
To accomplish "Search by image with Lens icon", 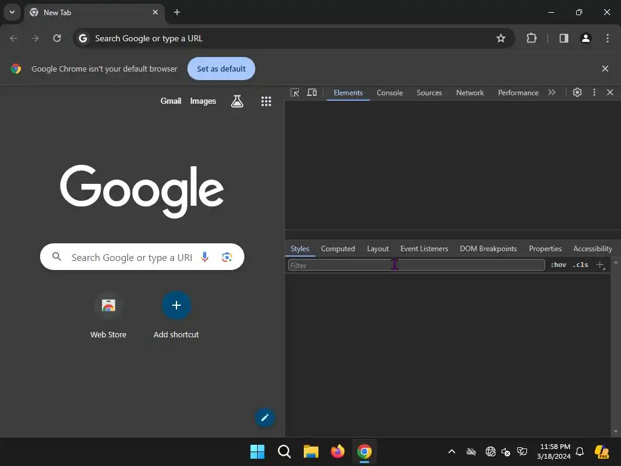I will 227,257.
